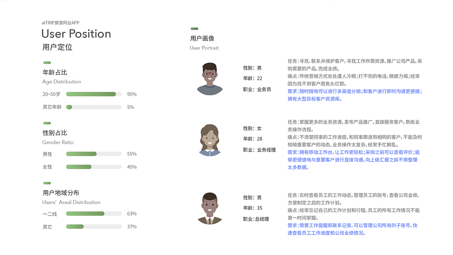Click the Users' Areal Distribution subtitle
The height and width of the screenshot is (255, 453).
[x=71, y=202]
